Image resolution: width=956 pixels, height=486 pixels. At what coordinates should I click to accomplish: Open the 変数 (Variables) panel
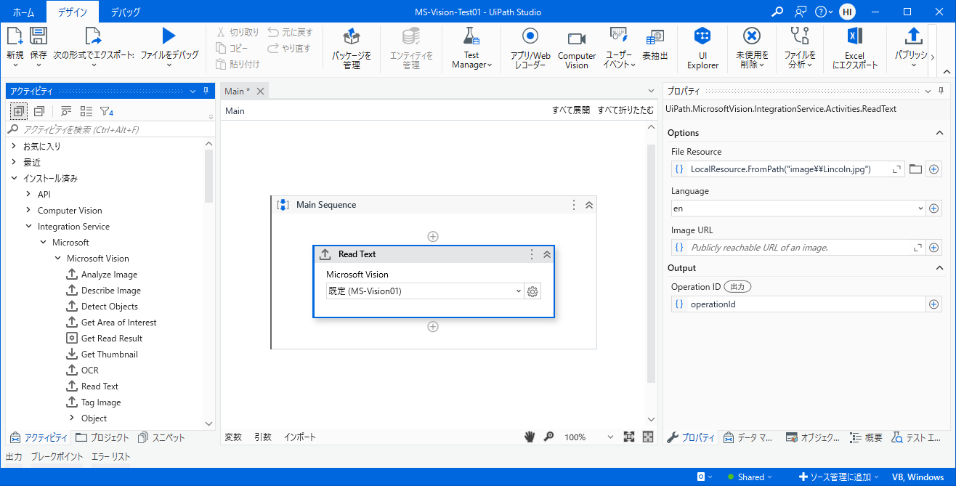[x=233, y=437]
